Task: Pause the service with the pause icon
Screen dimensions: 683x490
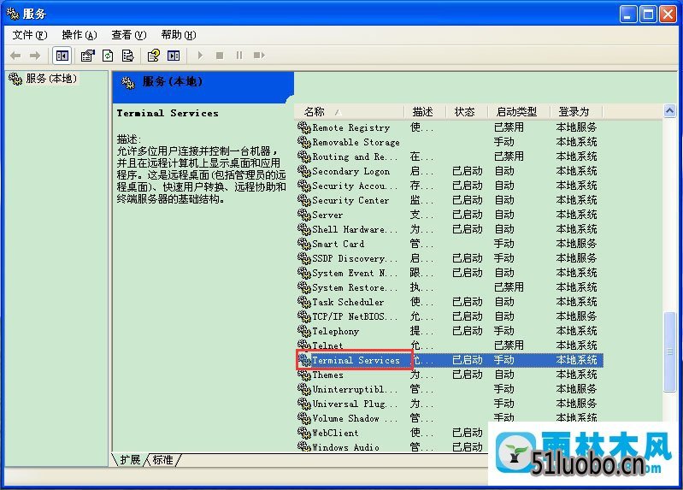Action: pyautogui.click(x=239, y=56)
